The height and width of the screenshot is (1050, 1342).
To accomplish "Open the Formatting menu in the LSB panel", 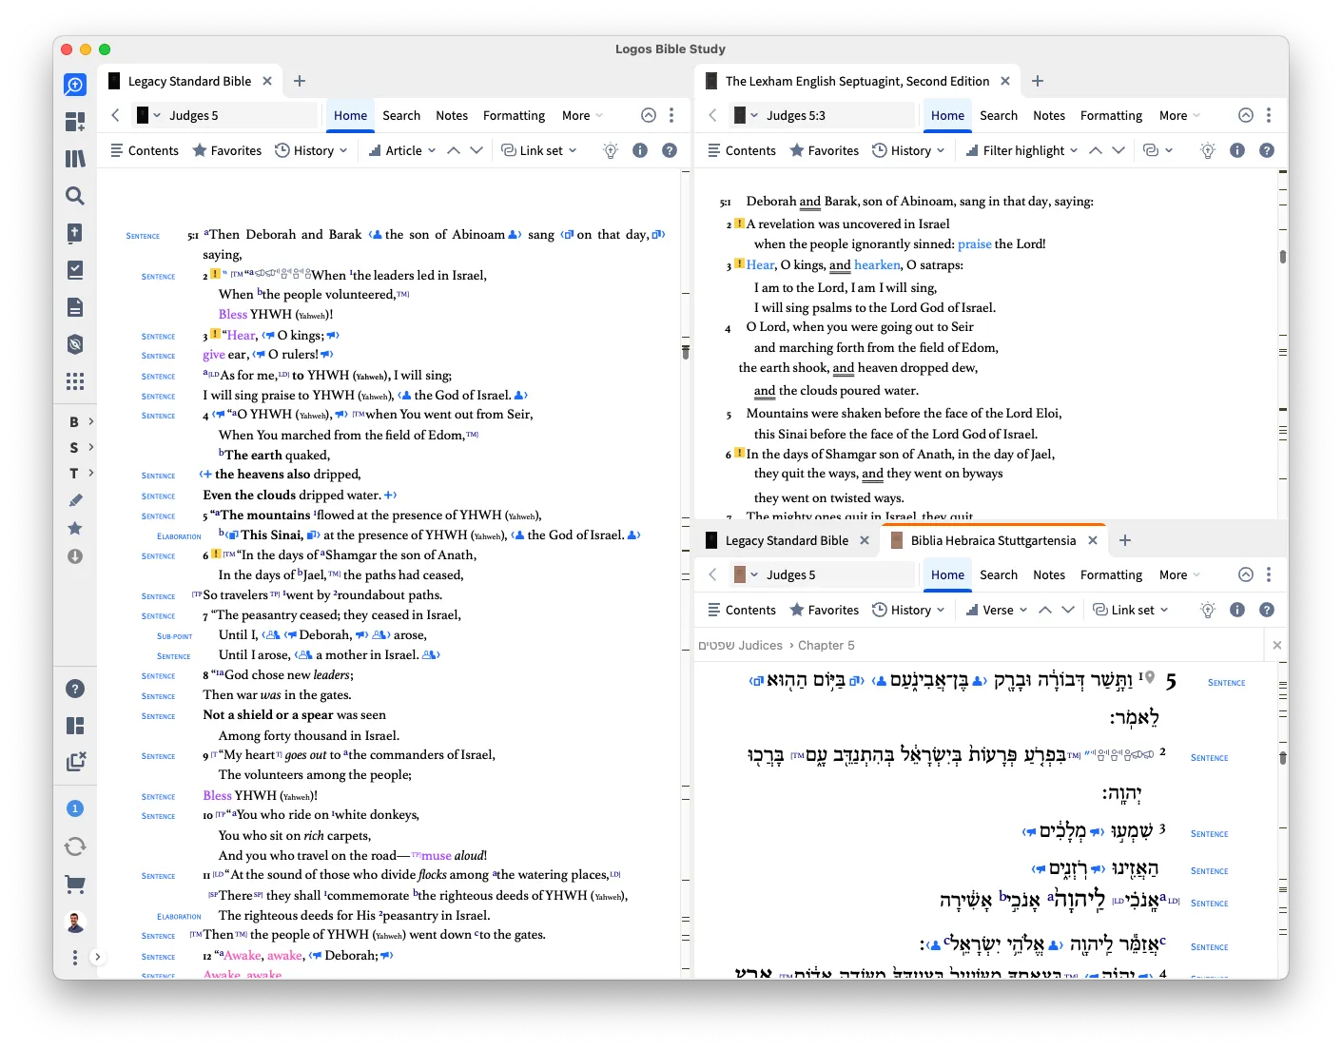I will (x=514, y=115).
